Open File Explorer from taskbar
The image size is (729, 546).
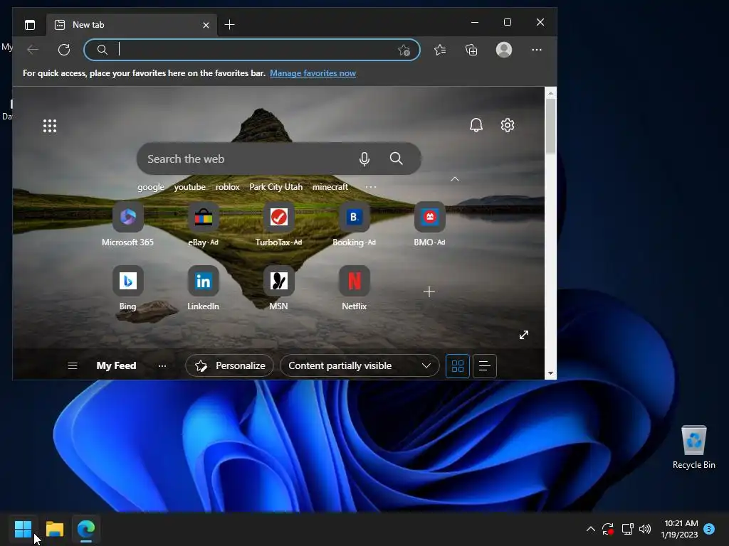pyautogui.click(x=55, y=529)
